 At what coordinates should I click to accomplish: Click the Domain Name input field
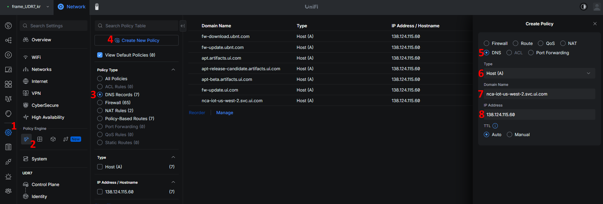tap(539, 94)
